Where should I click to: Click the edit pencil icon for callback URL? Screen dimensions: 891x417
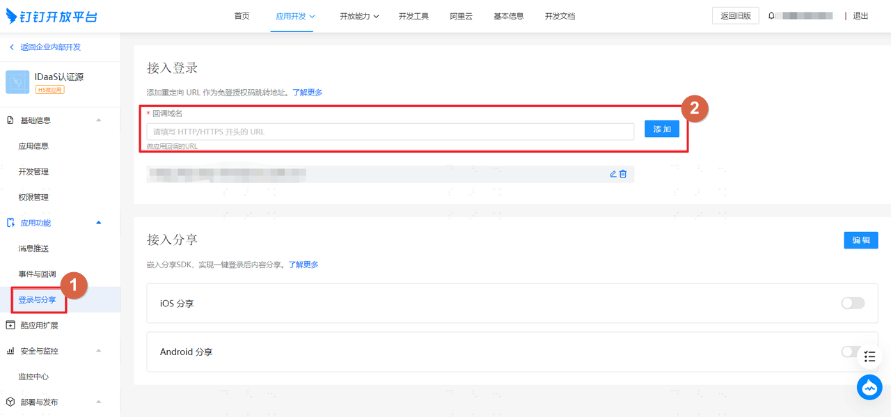[613, 174]
